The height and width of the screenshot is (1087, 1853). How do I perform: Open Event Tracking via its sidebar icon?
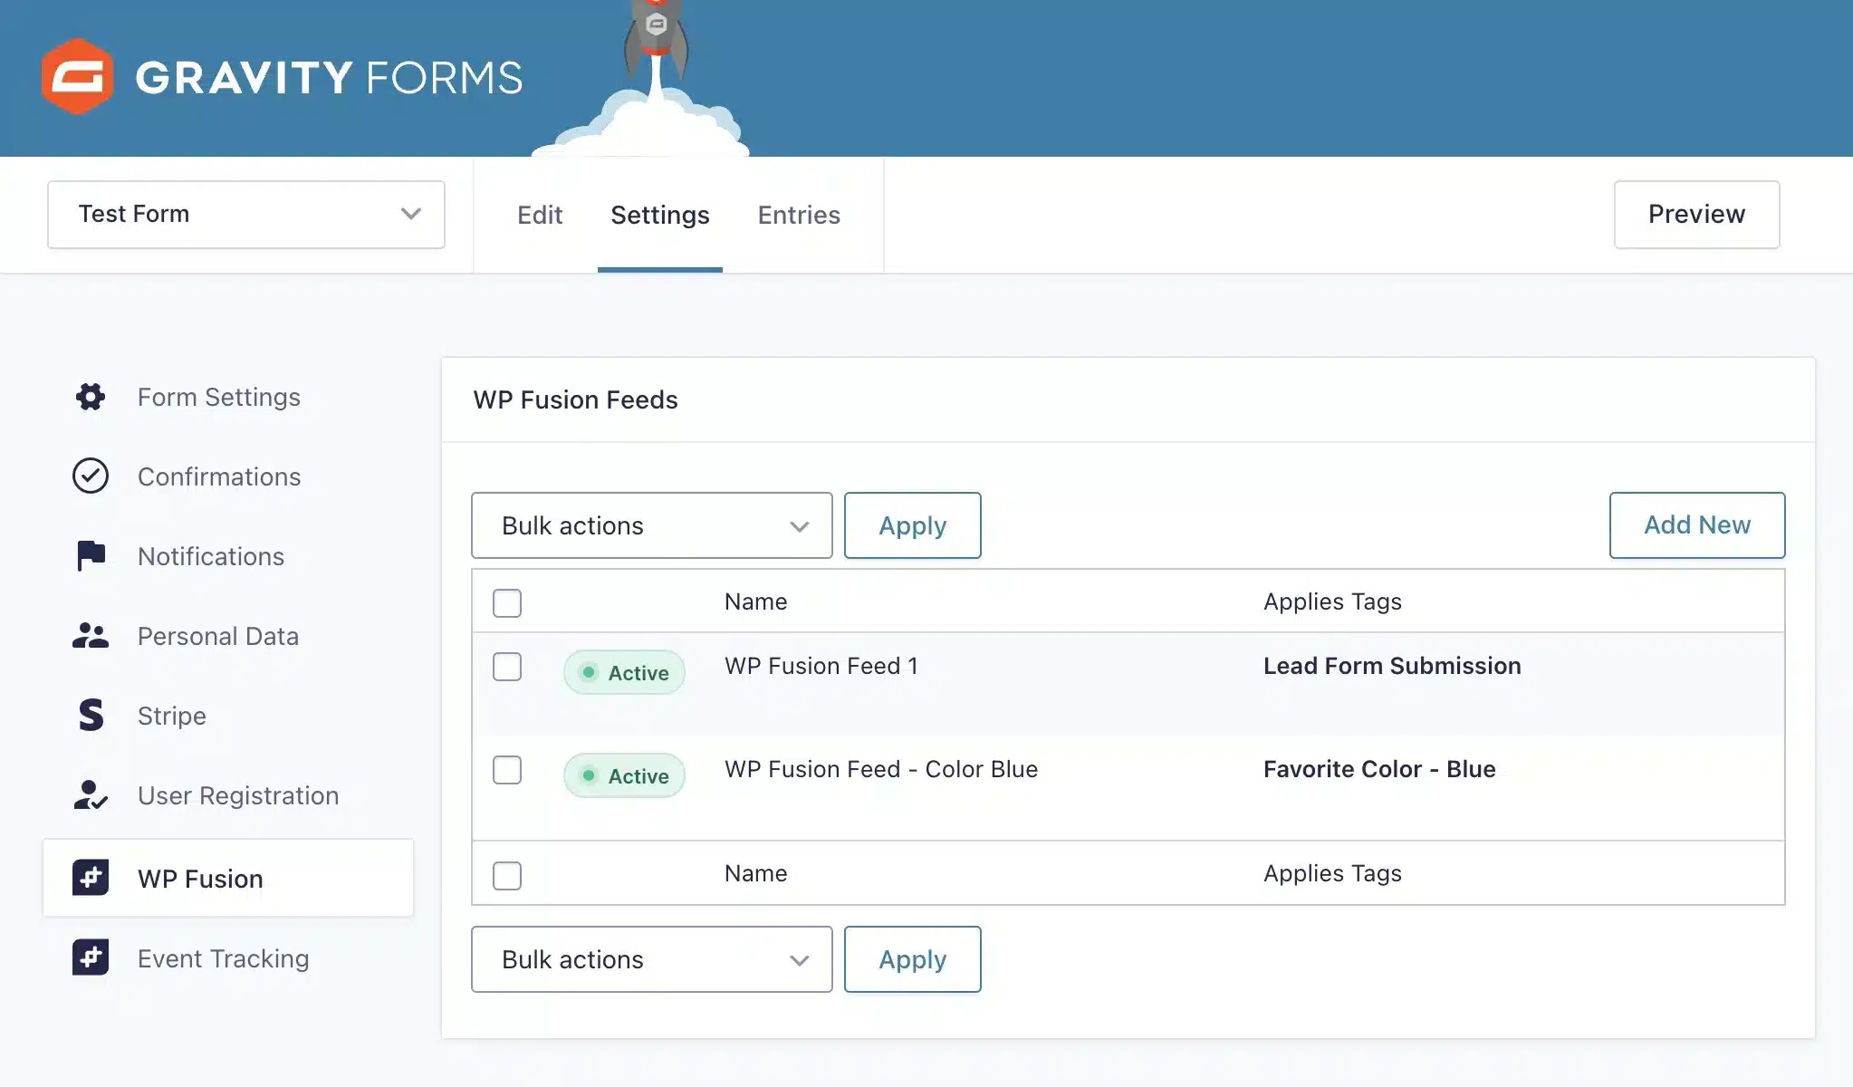pos(89,957)
